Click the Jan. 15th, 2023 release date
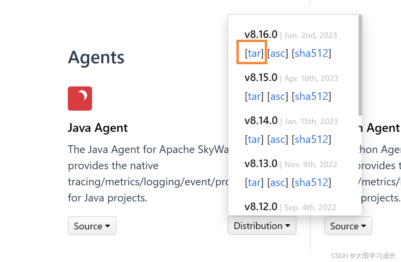The height and width of the screenshot is (262, 401). (x=311, y=121)
